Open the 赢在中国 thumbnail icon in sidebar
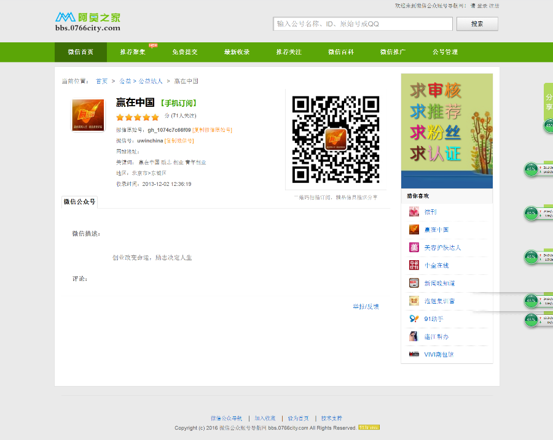 [x=414, y=230]
